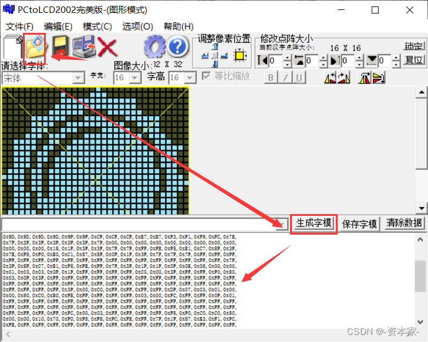428x342 pixels.
Task: Open an image file with folder icon
Action: tap(35, 47)
